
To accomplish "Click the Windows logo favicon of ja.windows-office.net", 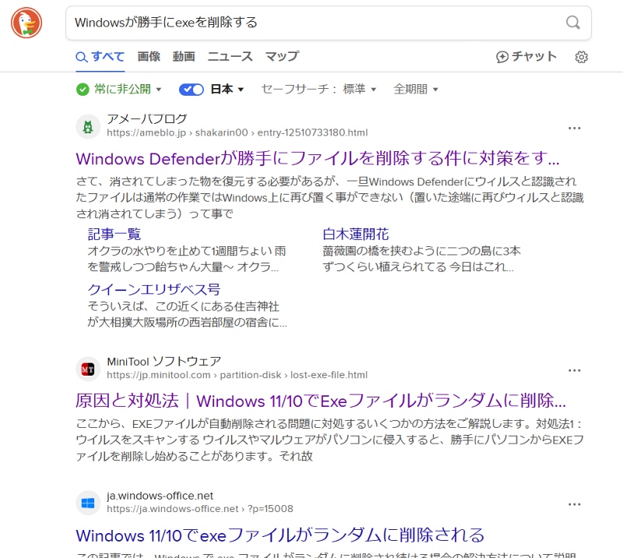I will tap(89, 503).
